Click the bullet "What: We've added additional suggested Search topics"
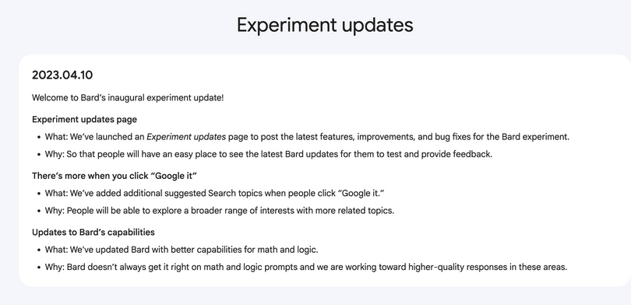631x305 pixels. (x=215, y=193)
